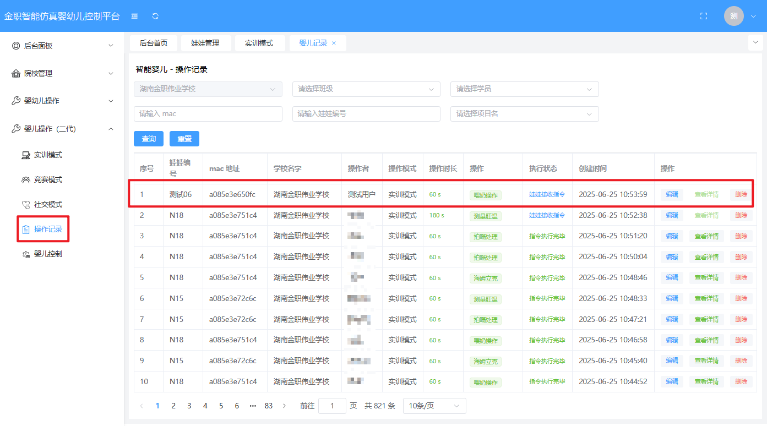The height and width of the screenshot is (426, 767).
Task: Click 180 s duration in row 2
Action: coord(437,215)
